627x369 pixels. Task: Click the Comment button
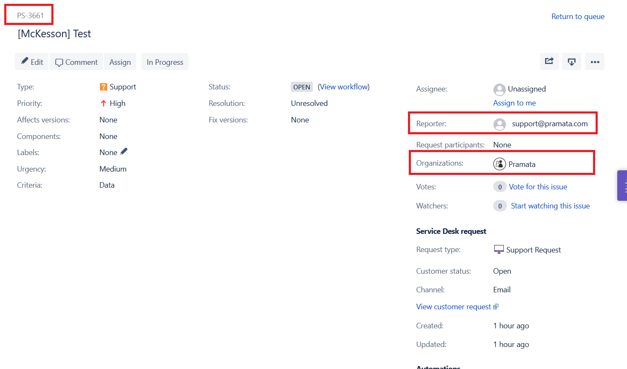click(76, 61)
